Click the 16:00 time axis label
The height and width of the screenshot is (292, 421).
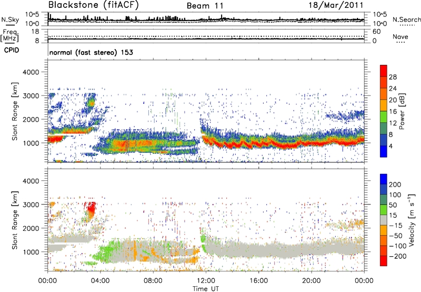click(258, 281)
